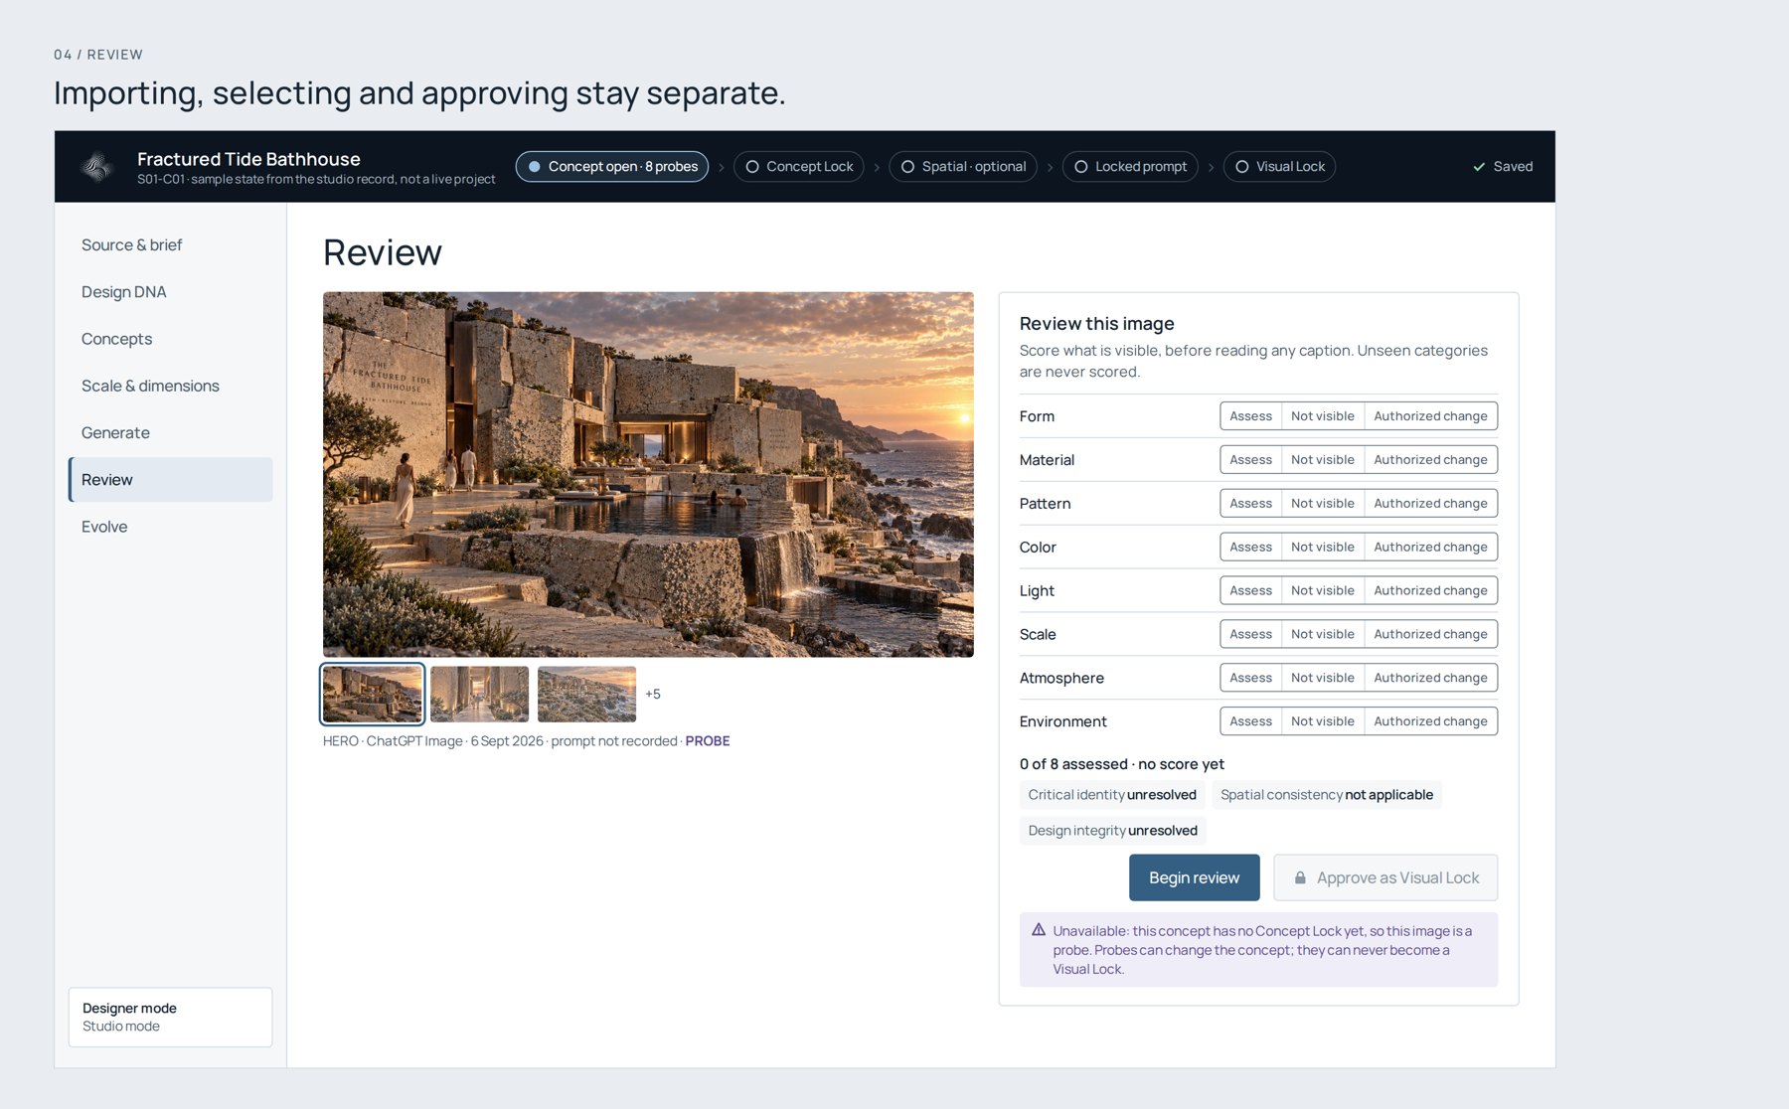
Task: Open Source & brief in the sidebar
Action: [170, 245]
